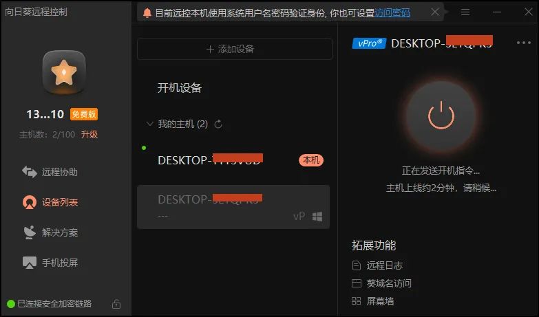Click the 添加设备 add device button
Screen dimensions: 539x317
pyautogui.click(x=235, y=49)
